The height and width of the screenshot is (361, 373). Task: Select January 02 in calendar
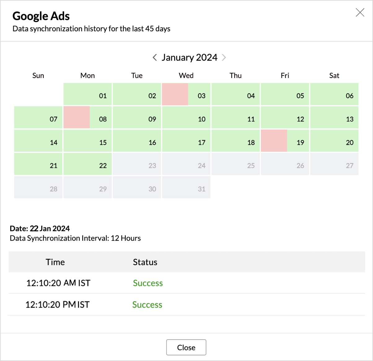click(x=137, y=94)
